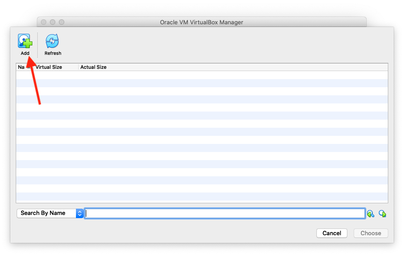Image resolution: width=404 pixels, height=255 pixels.
Task: Click the "Add" label under the disk icon
Action: (x=25, y=53)
